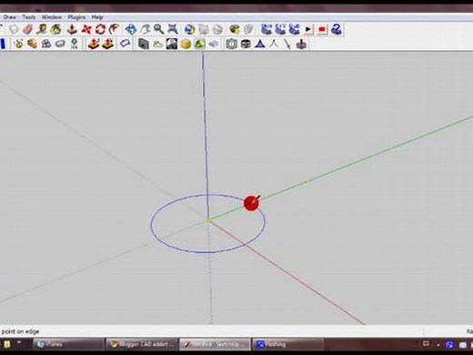
Task: Switch to the iTunes taskbar window
Action: click(x=68, y=344)
